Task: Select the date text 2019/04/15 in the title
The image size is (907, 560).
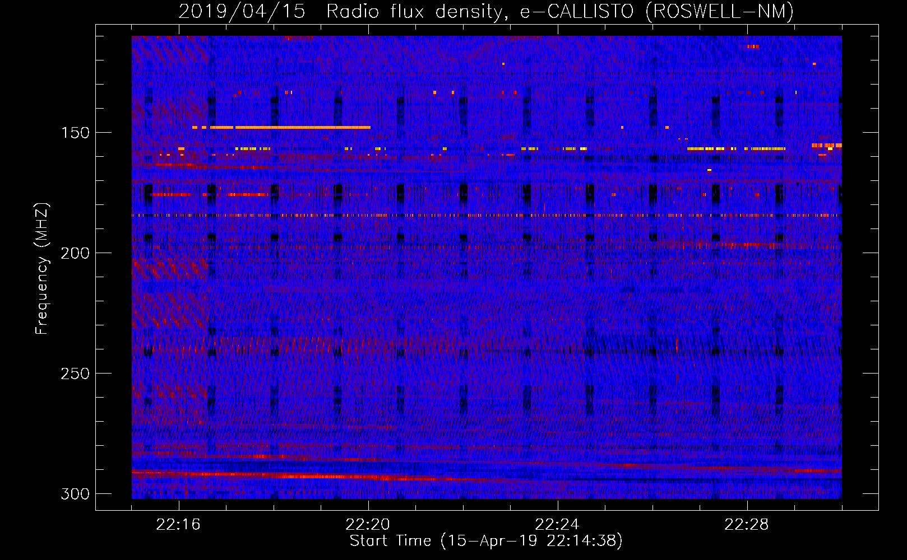Action: (x=242, y=12)
